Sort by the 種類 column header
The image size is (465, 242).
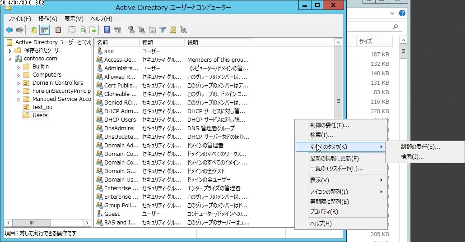(162, 43)
